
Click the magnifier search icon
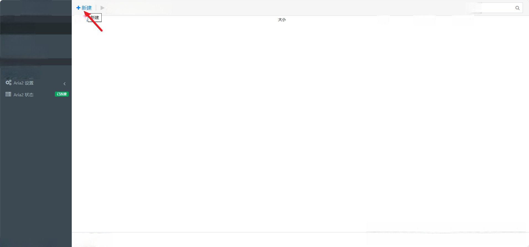pyautogui.click(x=517, y=8)
